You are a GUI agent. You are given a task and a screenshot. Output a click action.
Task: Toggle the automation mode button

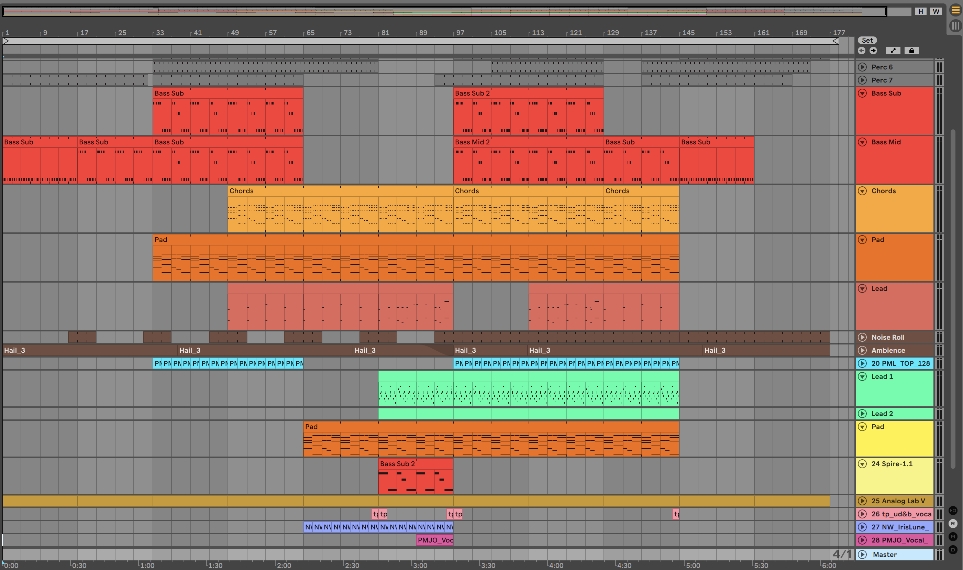pos(893,51)
